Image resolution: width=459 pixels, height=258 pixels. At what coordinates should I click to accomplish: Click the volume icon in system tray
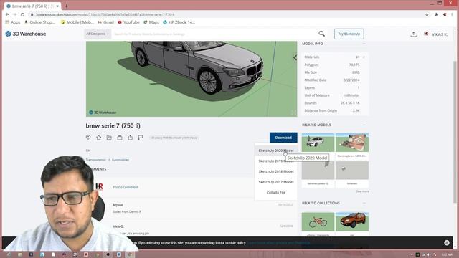pos(429,255)
